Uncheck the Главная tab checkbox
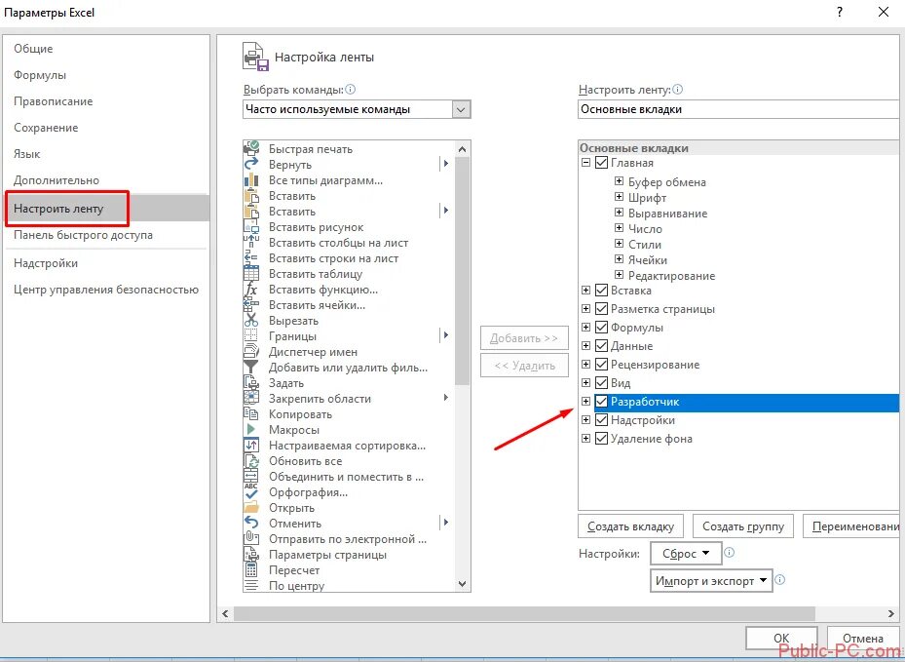The width and height of the screenshot is (905, 662). tap(601, 162)
